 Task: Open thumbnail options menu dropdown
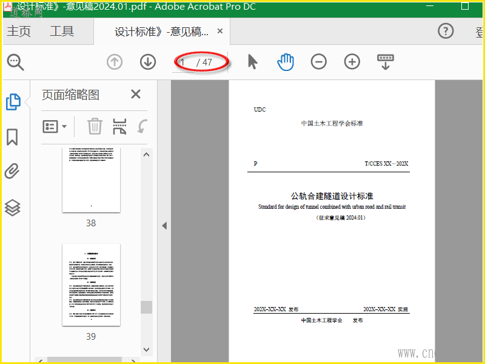click(55, 126)
